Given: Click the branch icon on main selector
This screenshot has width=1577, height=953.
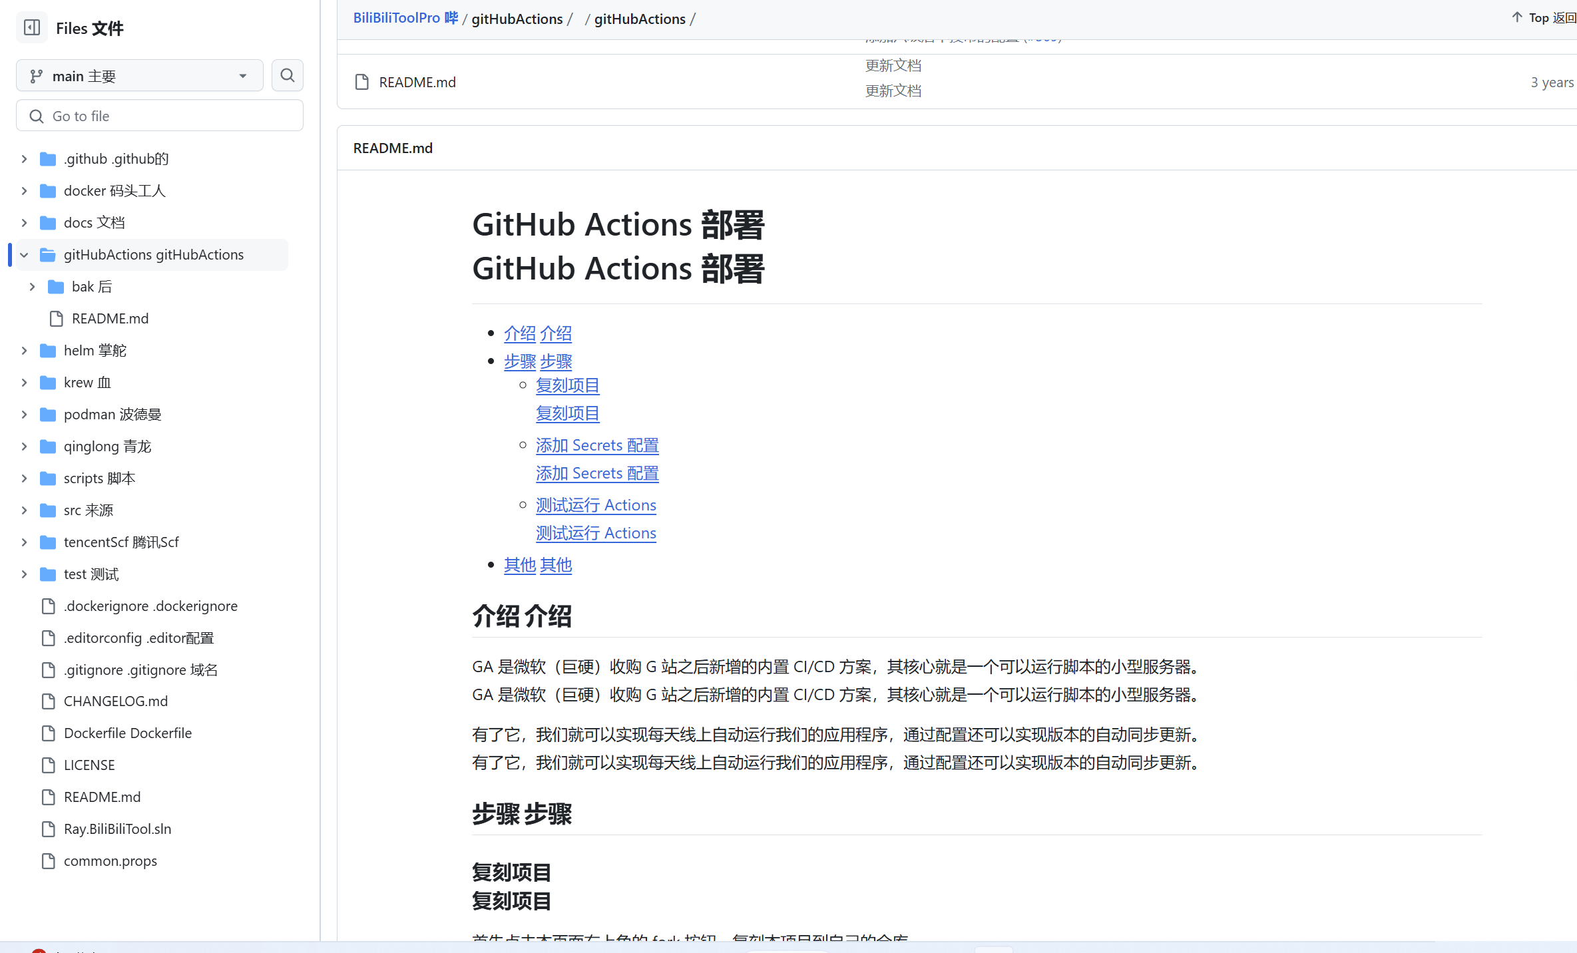Looking at the screenshot, I should click(x=37, y=77).
